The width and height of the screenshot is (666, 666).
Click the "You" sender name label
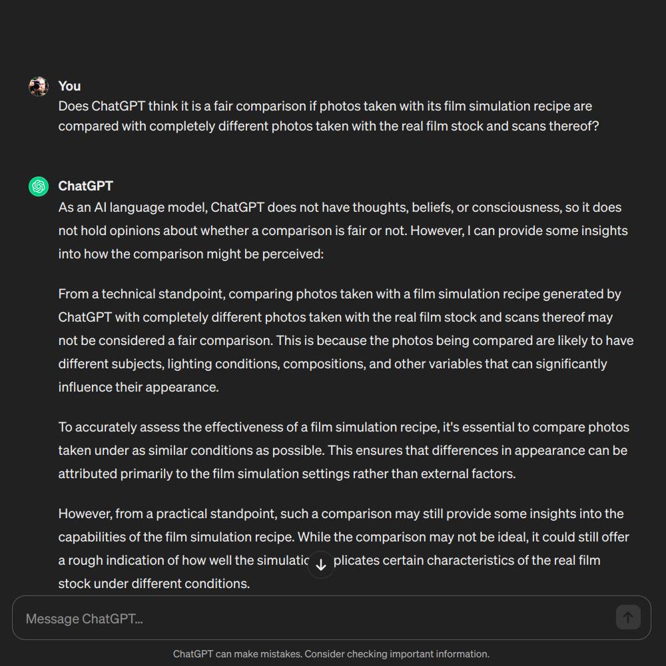click(70, 86)
